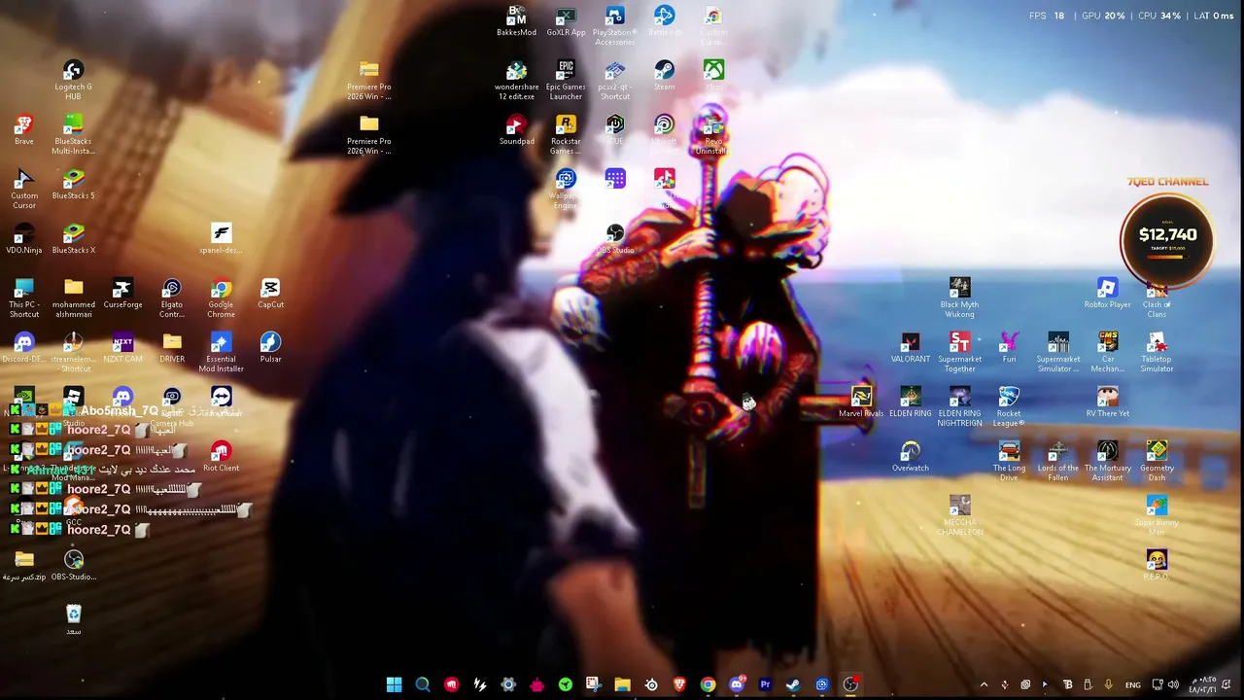Open the taskbar clock and date
Viewport: 1244px width, 700px height.
(1204, 684)
